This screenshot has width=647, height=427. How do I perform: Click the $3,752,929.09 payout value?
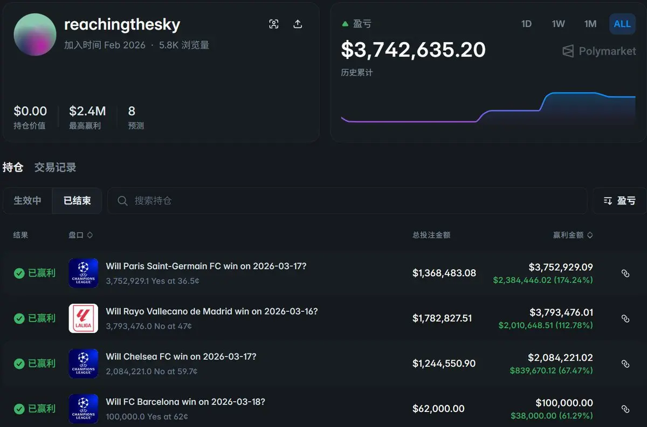tap(561, 267)
